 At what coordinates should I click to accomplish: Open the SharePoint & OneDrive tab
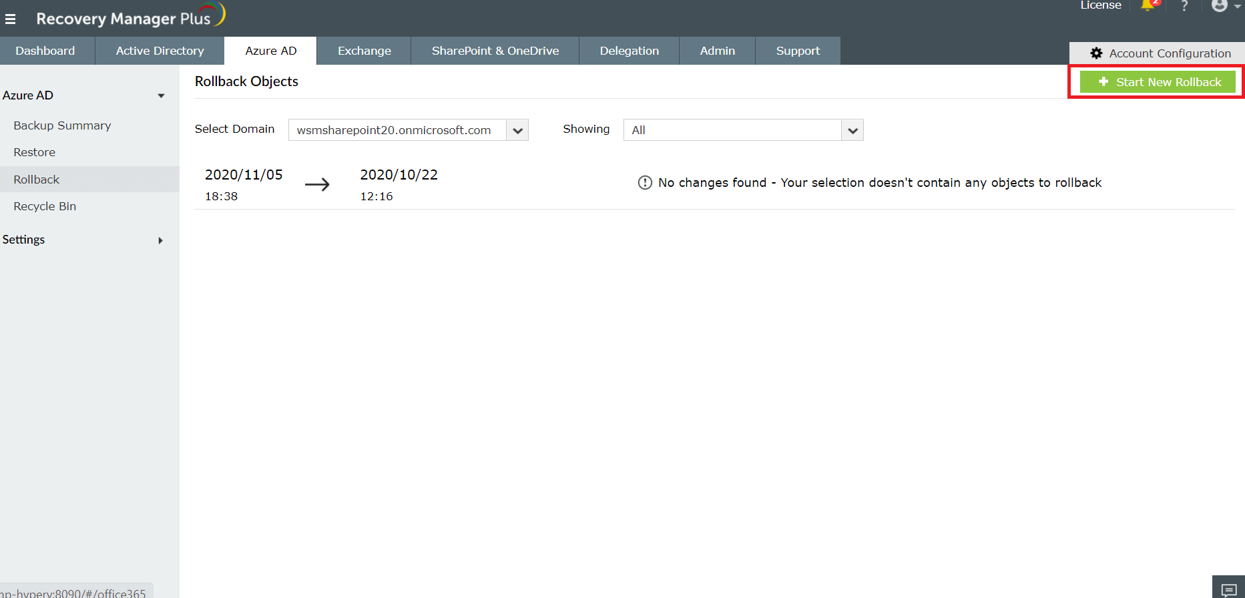(495, 51)
